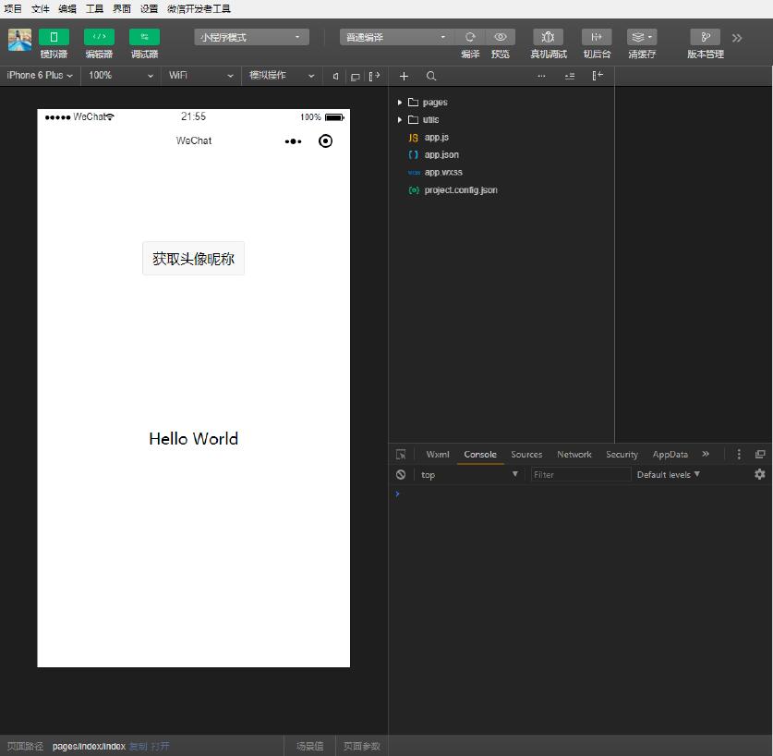Click the simulator three-dot menu icon
The width and height of the screenshot is (773, 756).
coord(294,141)
